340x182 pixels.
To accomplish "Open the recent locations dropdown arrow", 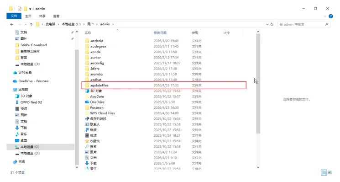I will point(26,24).
